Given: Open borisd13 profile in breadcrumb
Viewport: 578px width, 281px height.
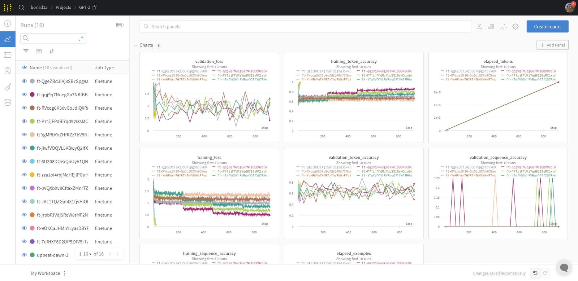Looking at the screenshot, I should pyautogui.click(x=39, y=7).
